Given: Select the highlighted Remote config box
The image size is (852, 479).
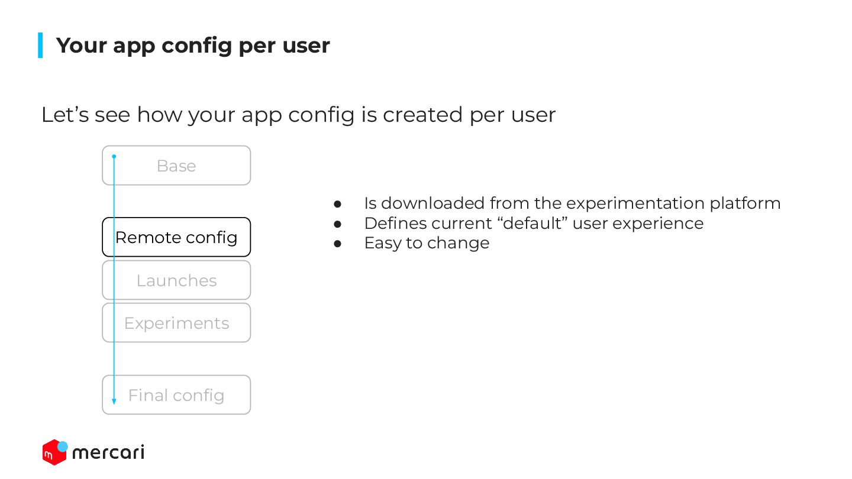Looking at the screenshot, I should point(176,237).
